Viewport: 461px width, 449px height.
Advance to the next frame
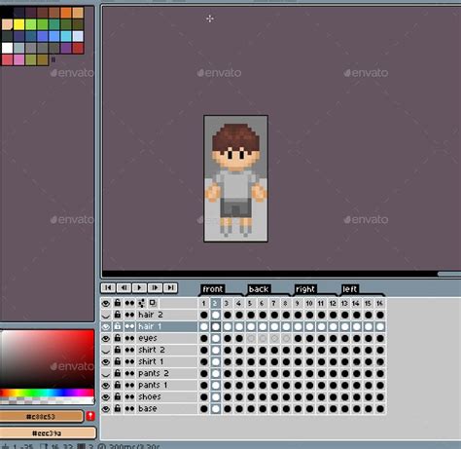click(155, 288)
